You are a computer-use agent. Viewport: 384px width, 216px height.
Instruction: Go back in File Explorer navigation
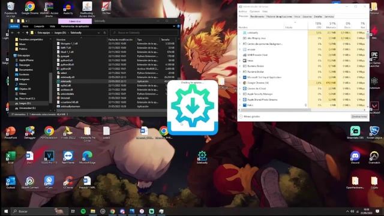coord(13,32)
